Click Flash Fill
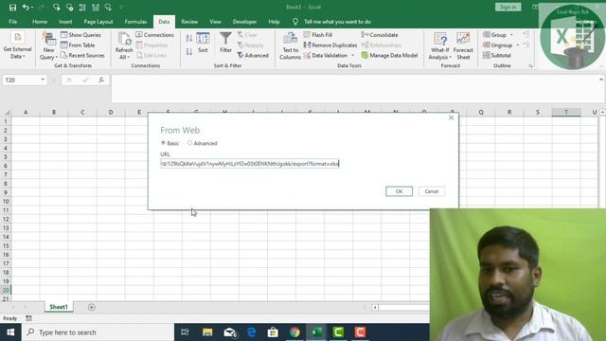The image size is (606, 341). click(318, 35)
